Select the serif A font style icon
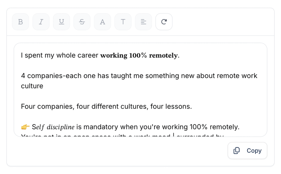 click(x=102, y=22)
